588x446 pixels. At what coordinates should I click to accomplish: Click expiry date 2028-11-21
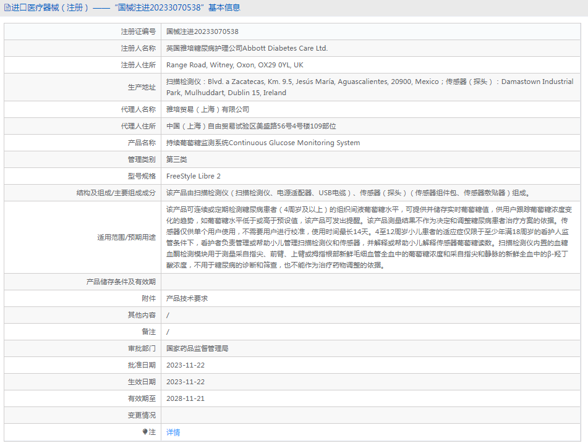point(185,398)
